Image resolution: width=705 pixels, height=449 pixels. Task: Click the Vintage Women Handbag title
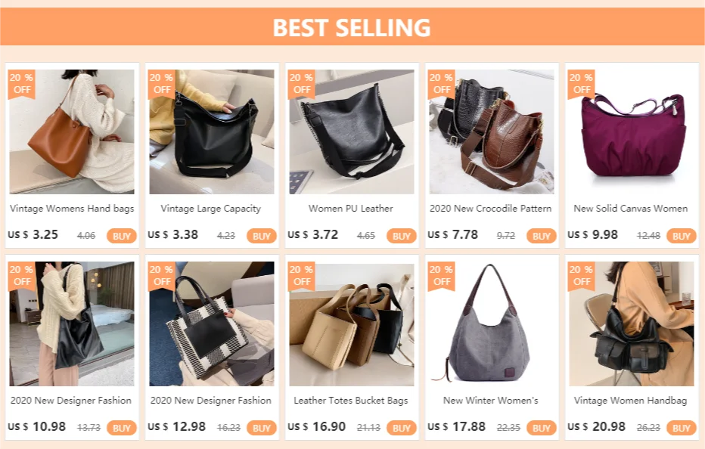pos(630,401)
